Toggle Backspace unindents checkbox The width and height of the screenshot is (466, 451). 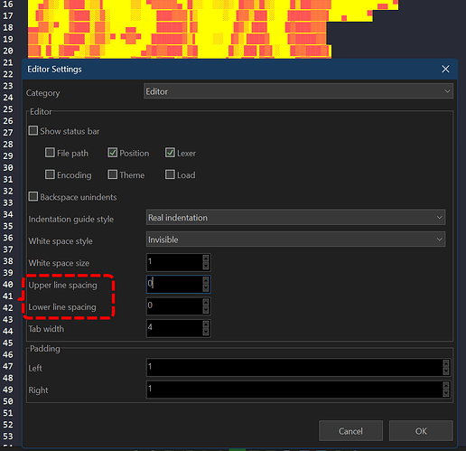pos(33,196)
